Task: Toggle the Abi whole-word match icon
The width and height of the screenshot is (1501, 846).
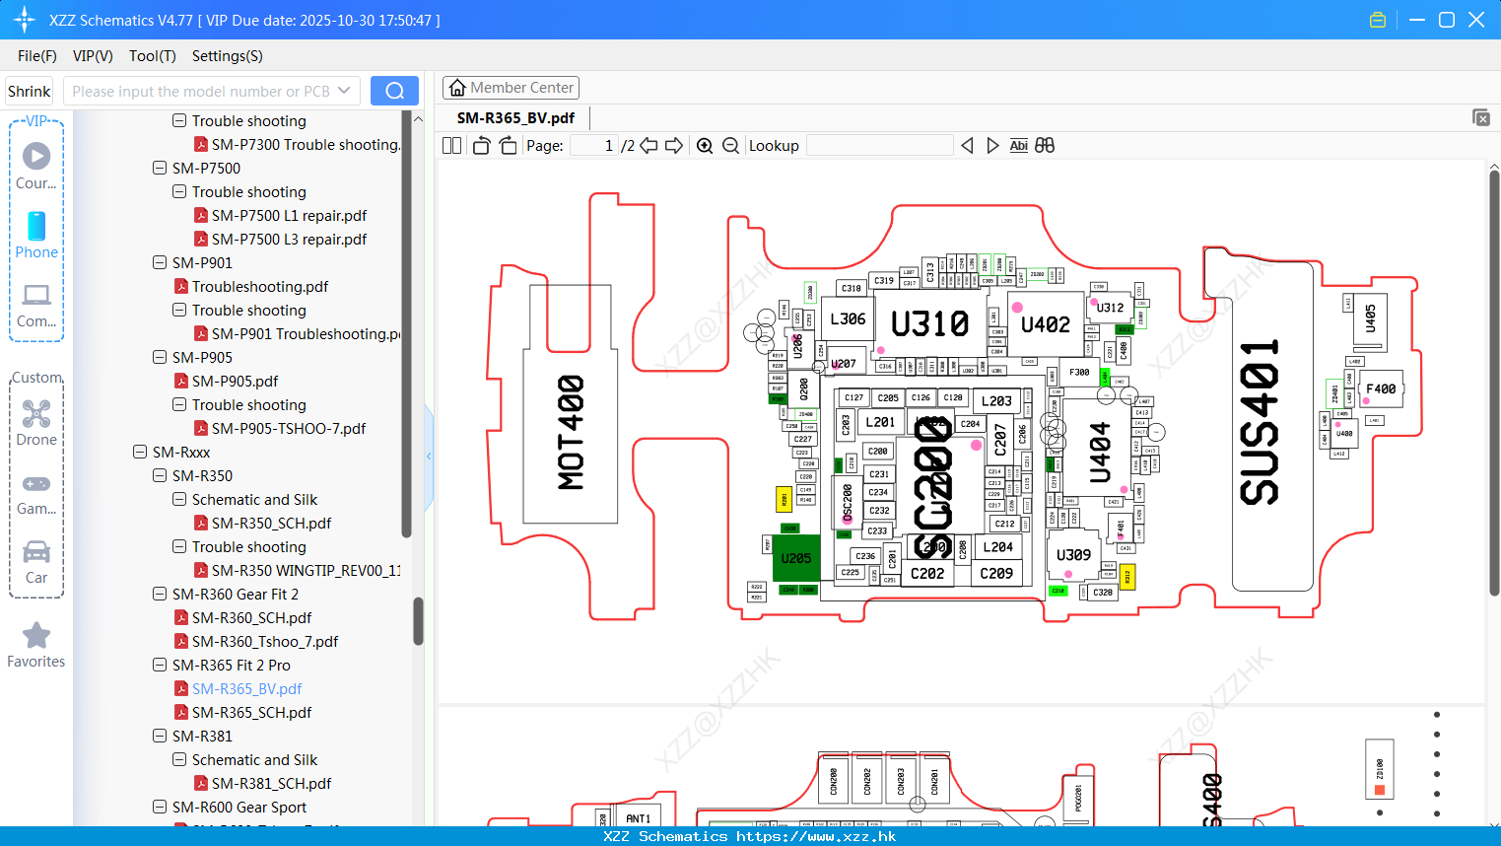Action: [1019, 146]
